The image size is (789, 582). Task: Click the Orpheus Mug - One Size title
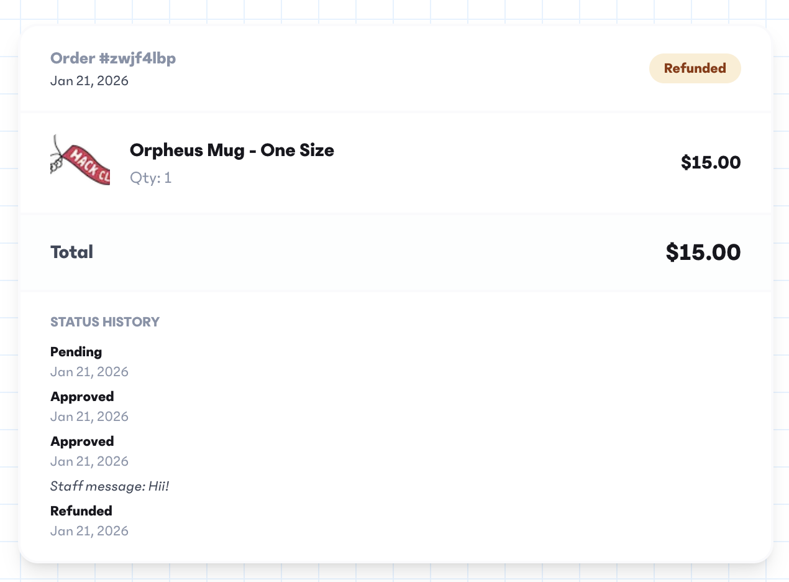coord(232,150)
